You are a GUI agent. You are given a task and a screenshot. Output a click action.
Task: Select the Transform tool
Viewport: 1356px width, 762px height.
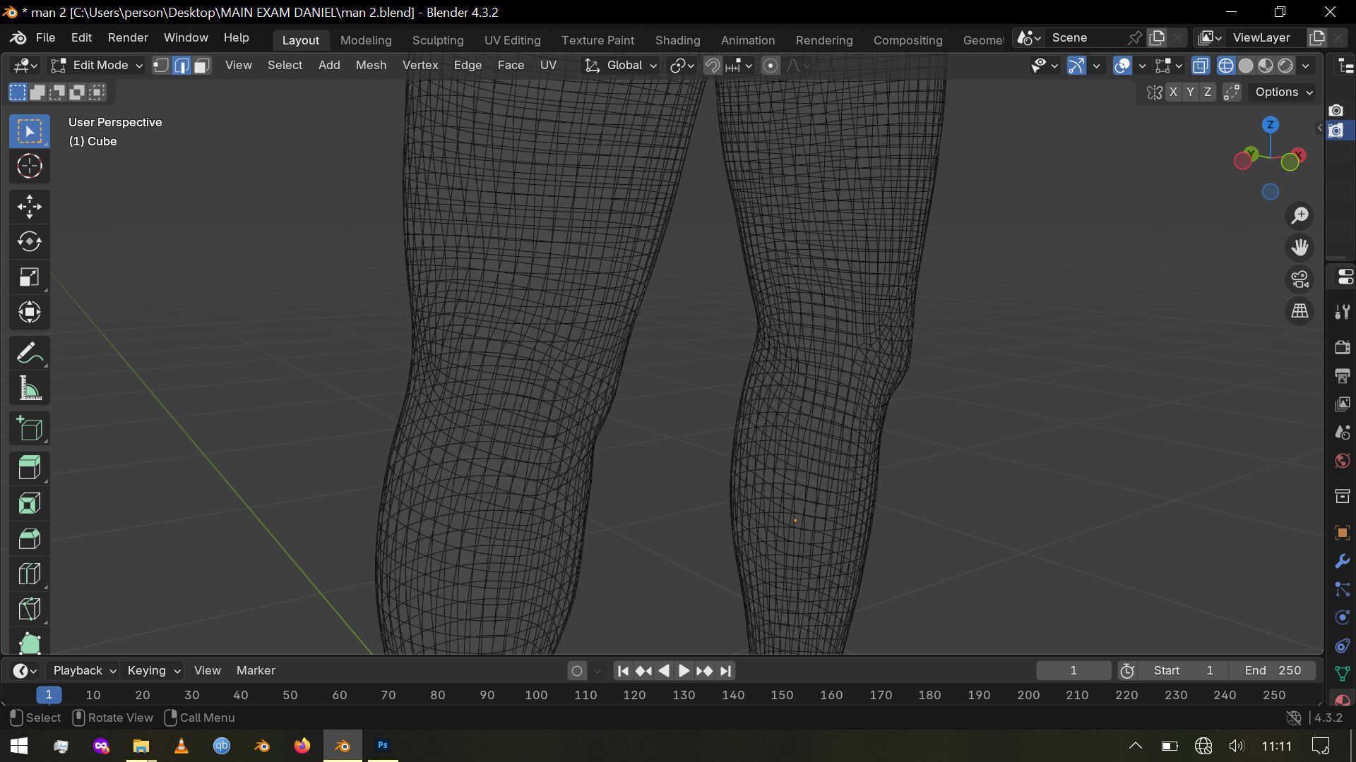(x=29, y=312)
